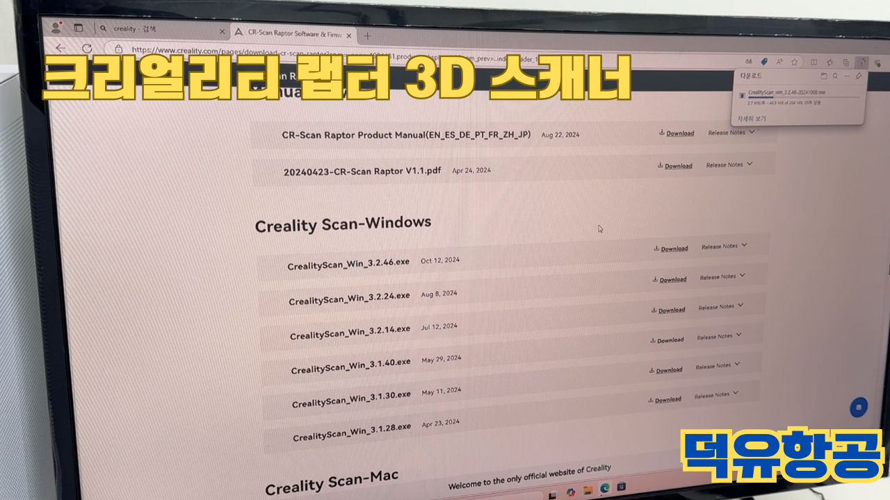
Task: Expand Release Notes for CR-Scan Raptor Product Manual
Action: (731, 132)
